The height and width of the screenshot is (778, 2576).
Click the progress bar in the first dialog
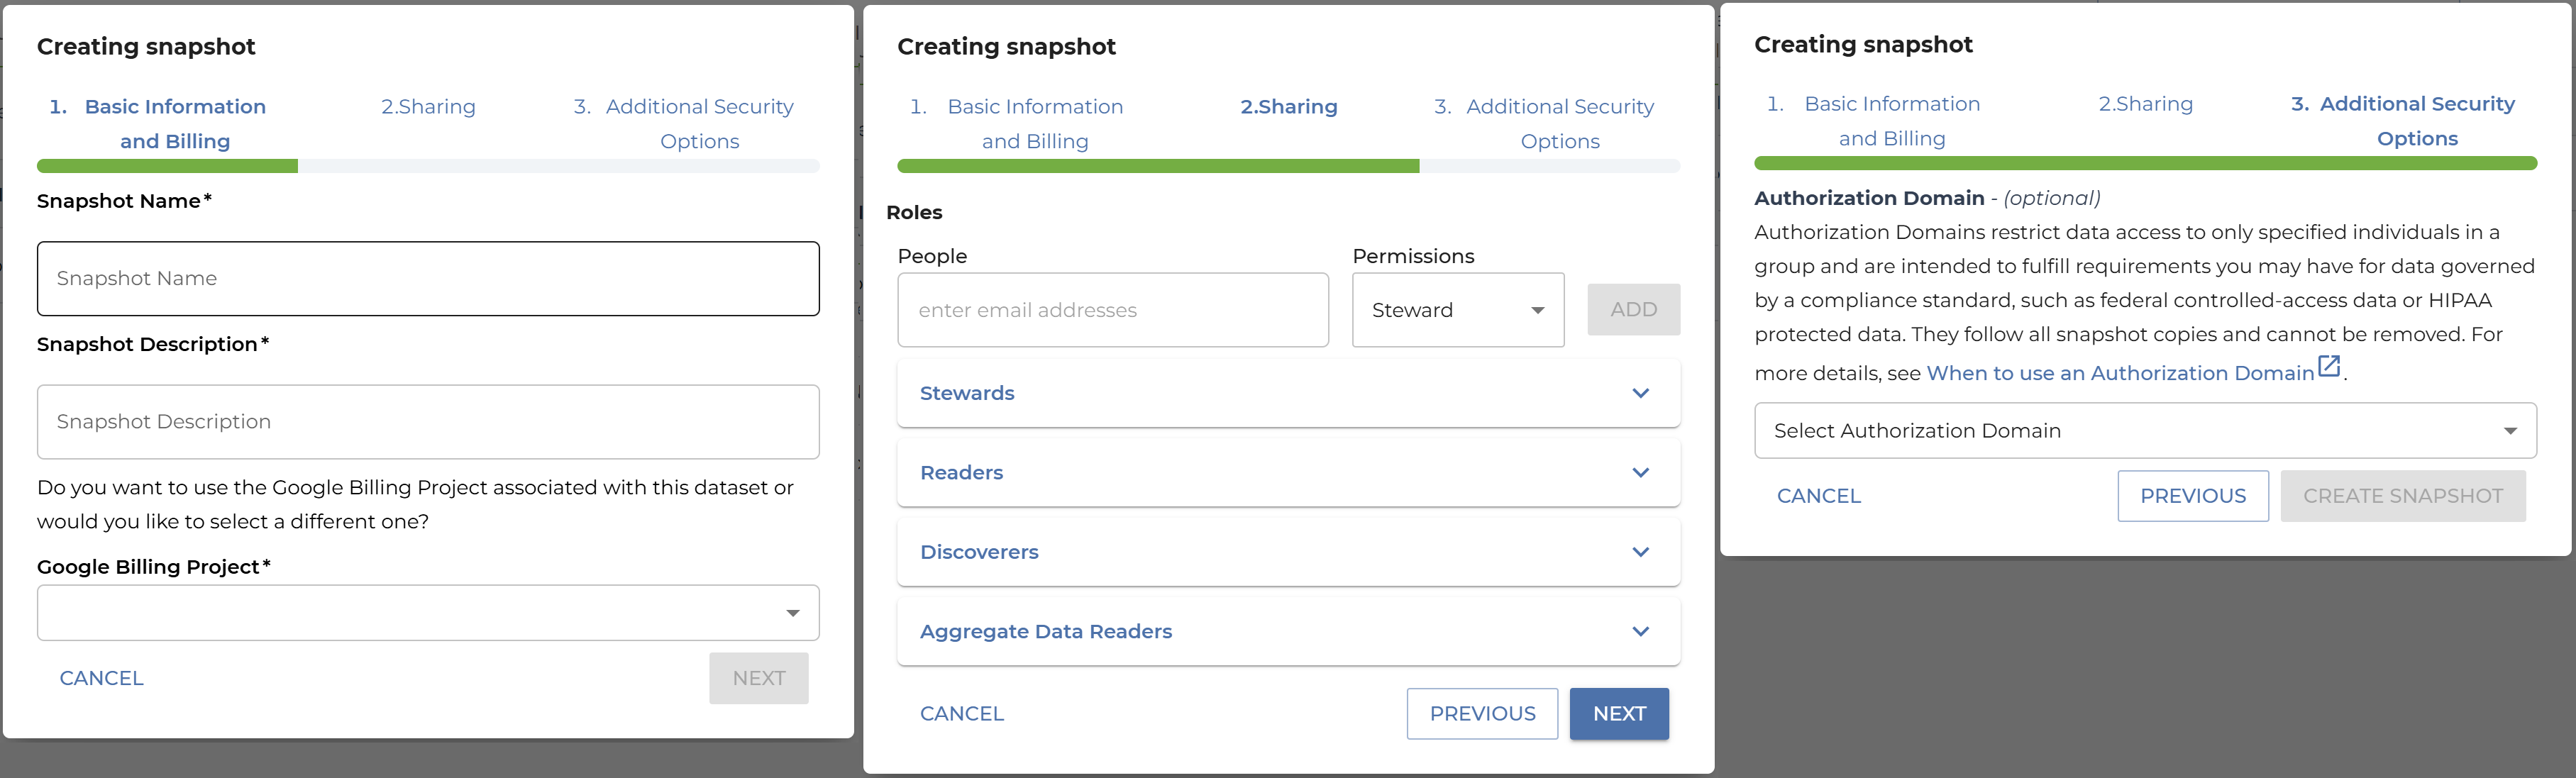click(428, 166)
